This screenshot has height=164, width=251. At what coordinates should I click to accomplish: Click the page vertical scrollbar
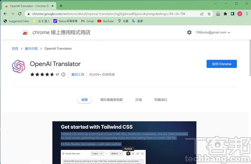coord(250,58)
